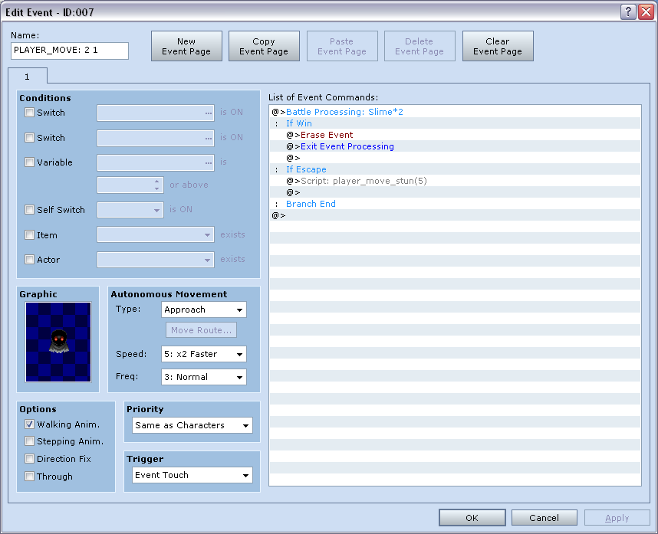
Task: Open the Priority dropdown
Action: tap(192, 425)
